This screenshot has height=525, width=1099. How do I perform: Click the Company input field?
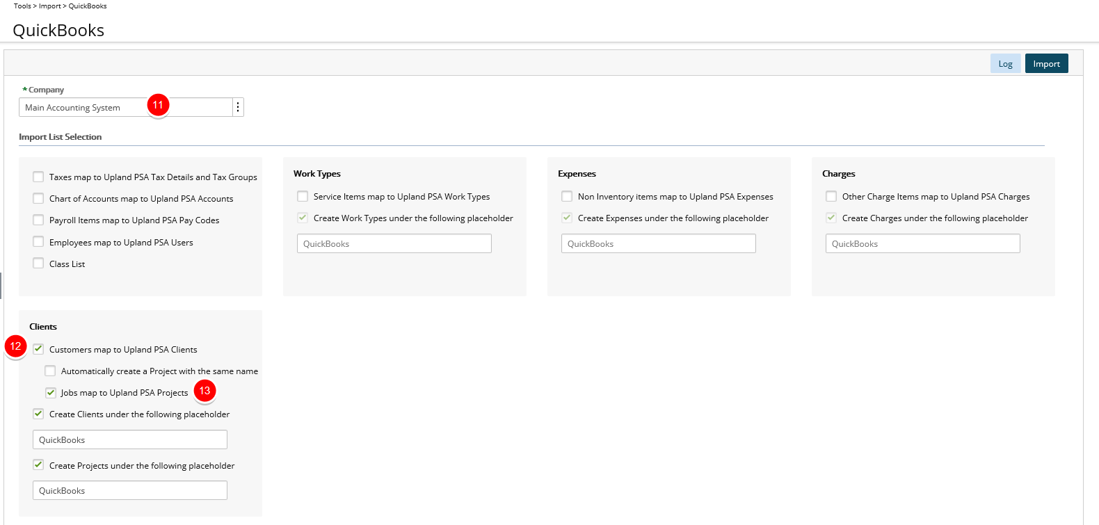tap(125, 107)
